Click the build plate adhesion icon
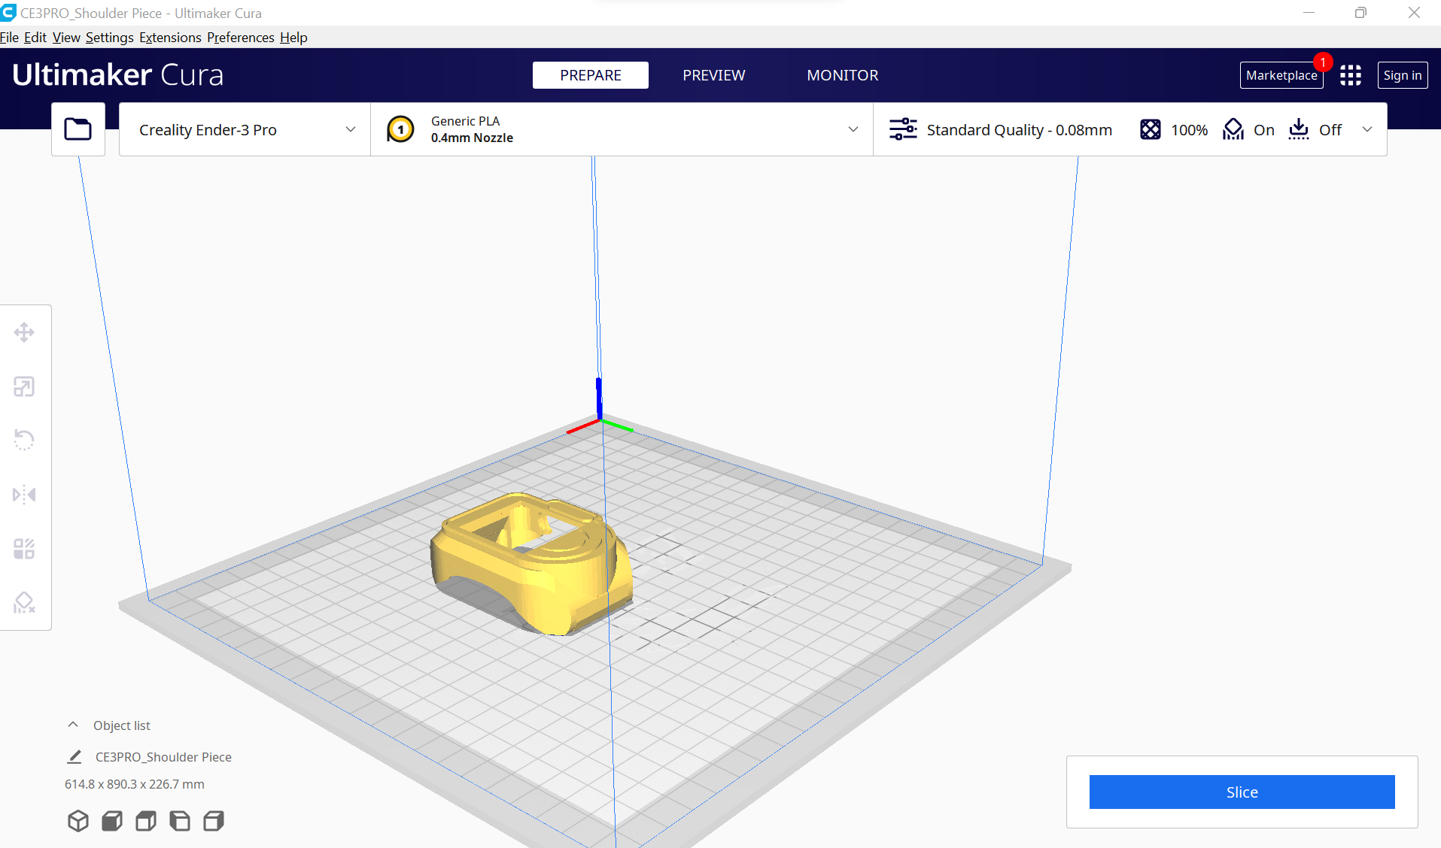The height and width of the screenshot is (848, 1441). click(1299, 129)
